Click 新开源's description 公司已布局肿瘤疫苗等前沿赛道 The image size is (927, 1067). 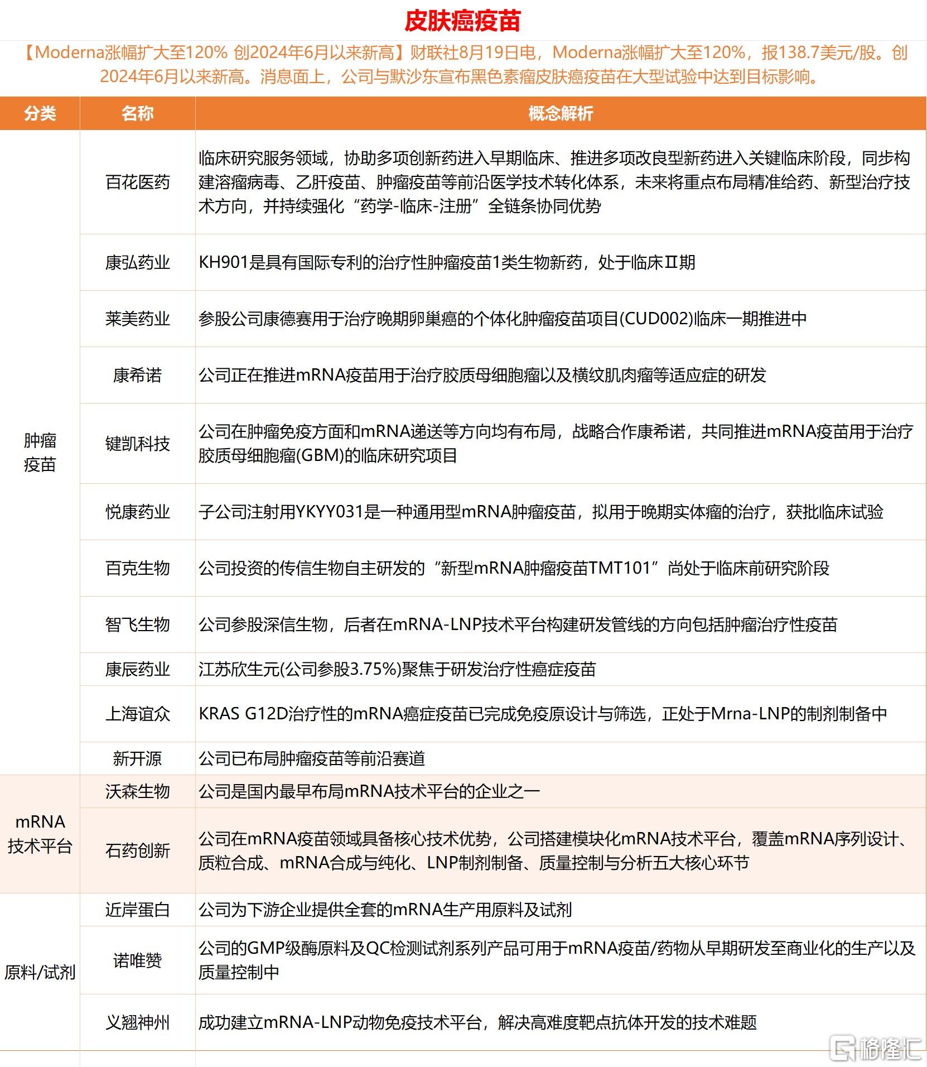(x=312, y=758)
